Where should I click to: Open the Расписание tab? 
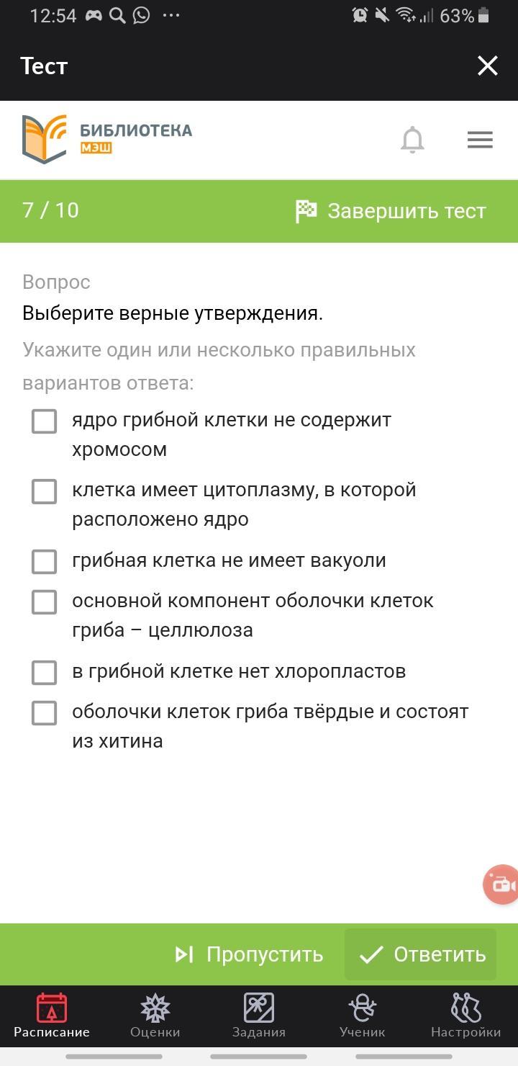coord(52,1016)
